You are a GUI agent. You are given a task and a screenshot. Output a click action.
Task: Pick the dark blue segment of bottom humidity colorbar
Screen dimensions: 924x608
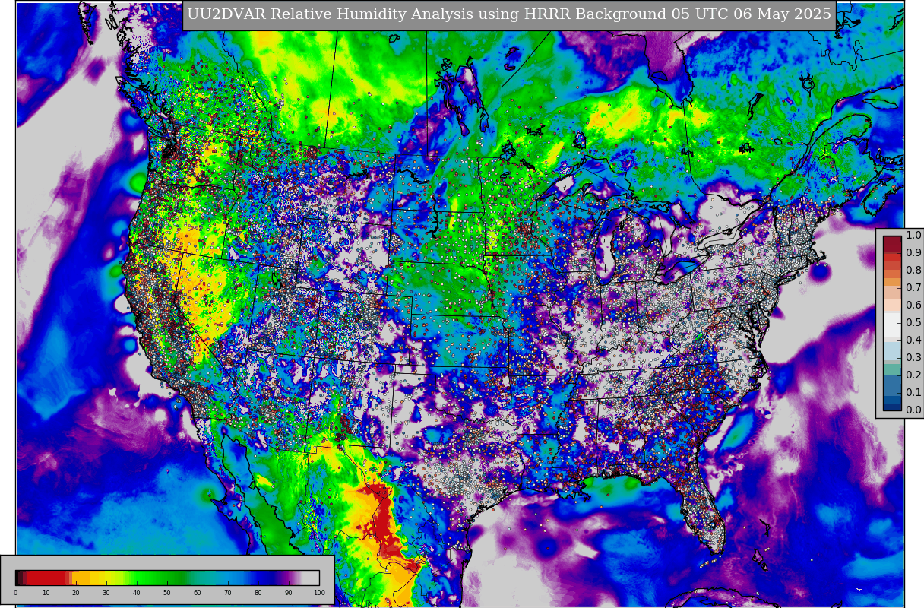267,578
